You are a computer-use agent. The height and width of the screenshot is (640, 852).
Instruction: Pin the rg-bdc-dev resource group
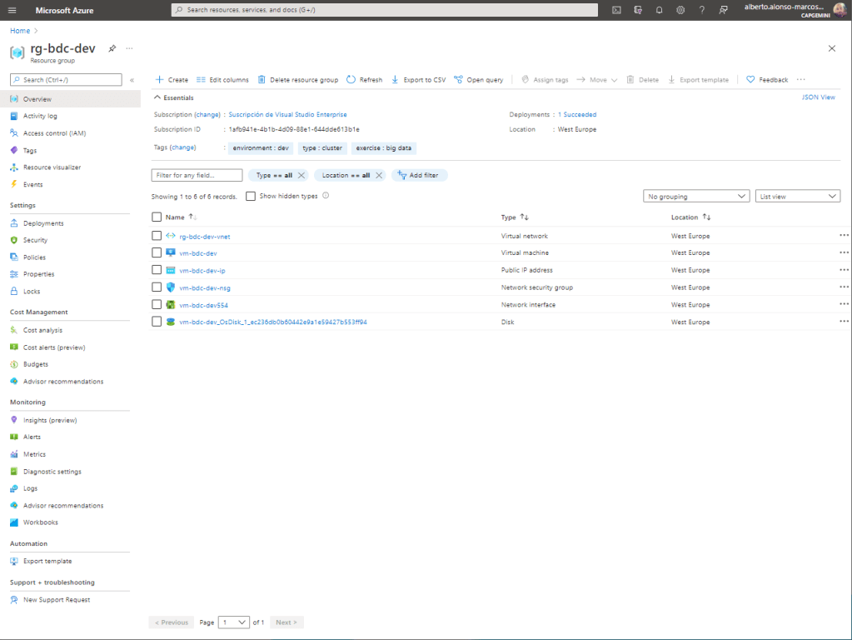point(112,48)
